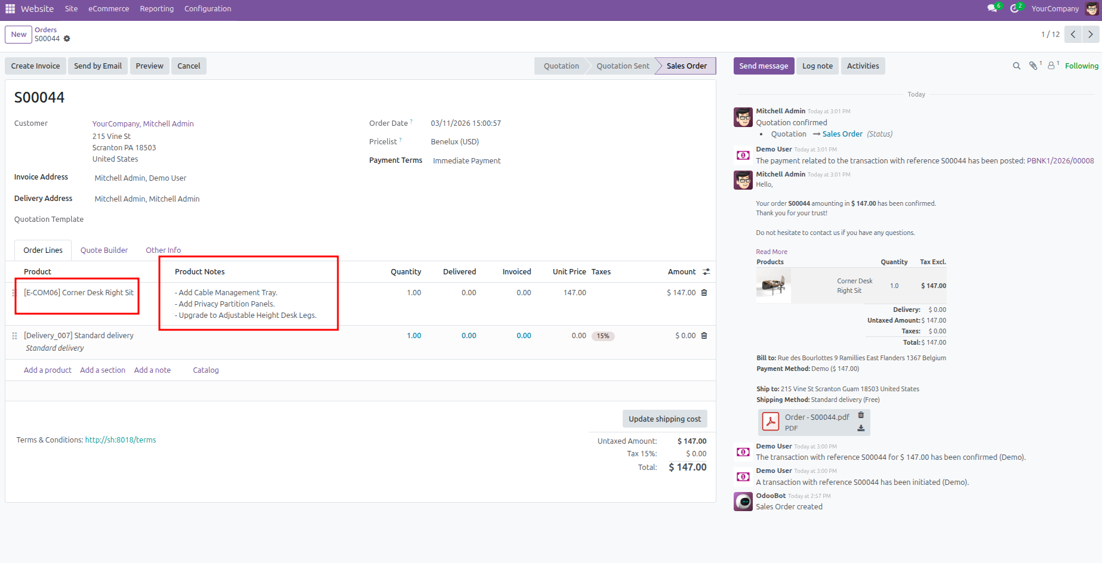Image resolution: width=1102 pixels, height=563 pixels.
Task: Download the Order S00044 PDF attachment
Action: 861,428
